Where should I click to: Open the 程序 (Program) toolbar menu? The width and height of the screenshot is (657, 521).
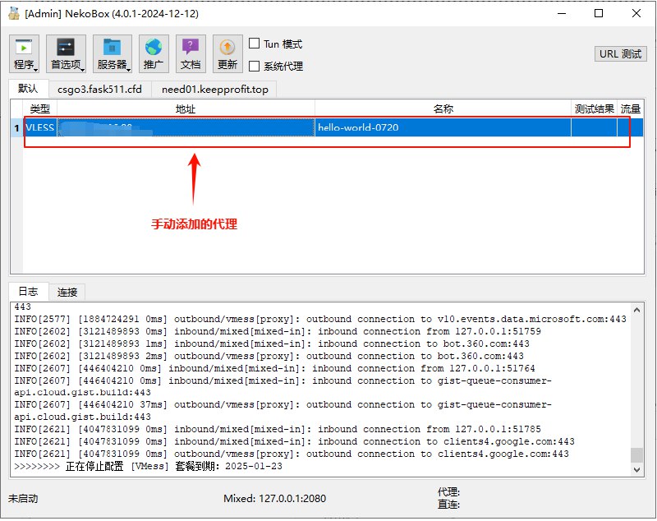[24, 54]
